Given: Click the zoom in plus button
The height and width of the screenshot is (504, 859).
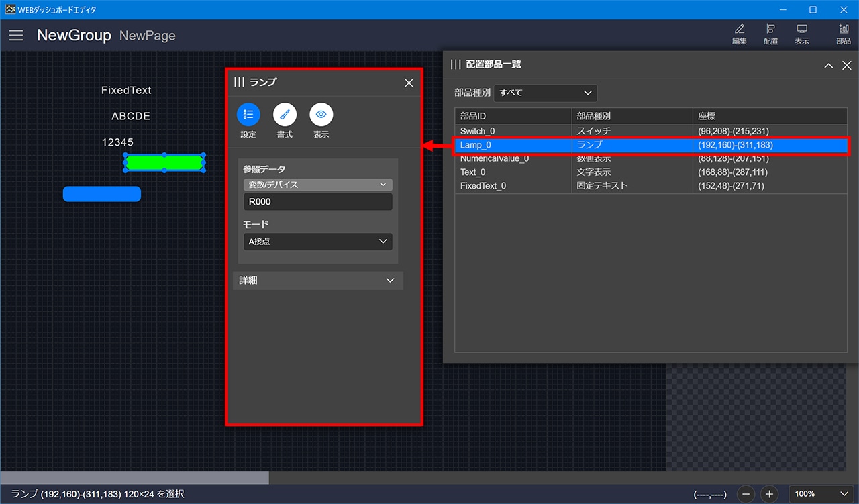Looking at the screenshot, I should pos(770,494).
